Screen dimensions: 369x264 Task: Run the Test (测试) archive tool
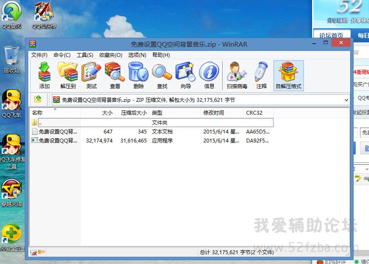91,76
